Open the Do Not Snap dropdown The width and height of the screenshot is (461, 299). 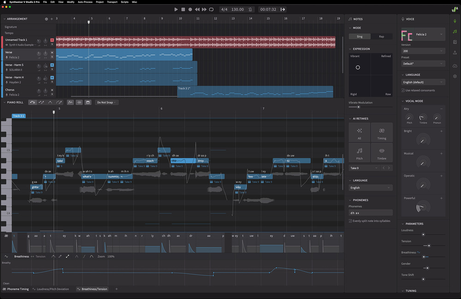click(107, 103)
